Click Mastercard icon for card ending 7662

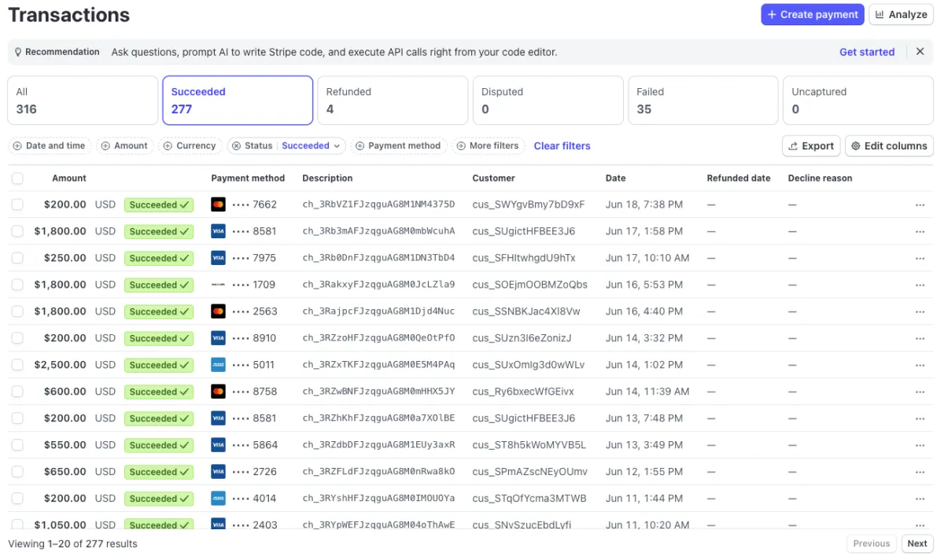click(219, 204)
